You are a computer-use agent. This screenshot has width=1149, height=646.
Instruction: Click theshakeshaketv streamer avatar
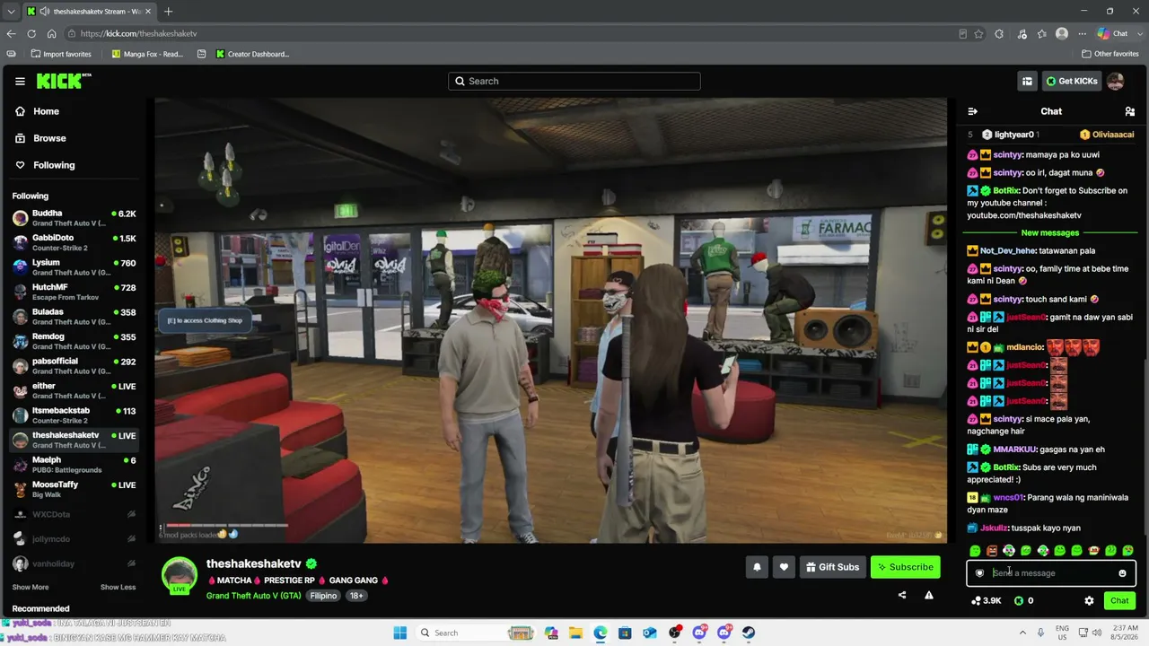(179, 575)
